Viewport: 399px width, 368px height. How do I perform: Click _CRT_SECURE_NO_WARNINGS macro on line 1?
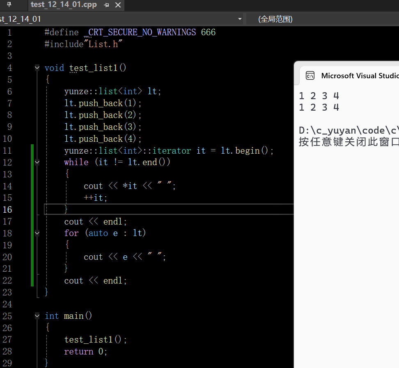pyautogui.click(x=140, y=32)
